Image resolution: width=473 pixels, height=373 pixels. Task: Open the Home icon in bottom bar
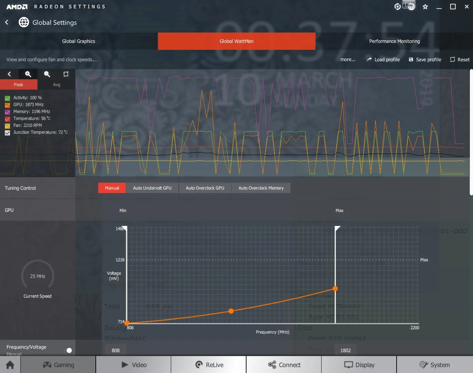coord(10,365)
